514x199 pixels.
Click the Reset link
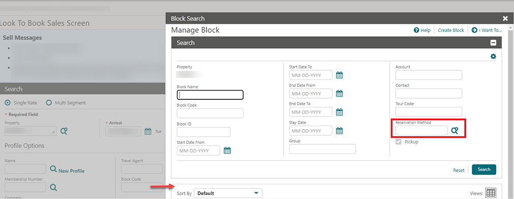pyautogui.click(x=459, y=170)
